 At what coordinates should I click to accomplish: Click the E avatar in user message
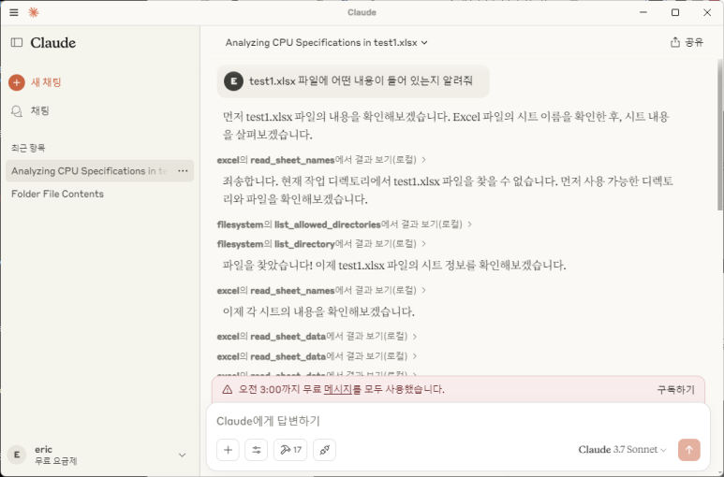click(x=233, y=81)
